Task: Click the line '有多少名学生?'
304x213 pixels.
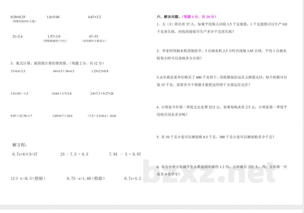Action: pos(168,174)
